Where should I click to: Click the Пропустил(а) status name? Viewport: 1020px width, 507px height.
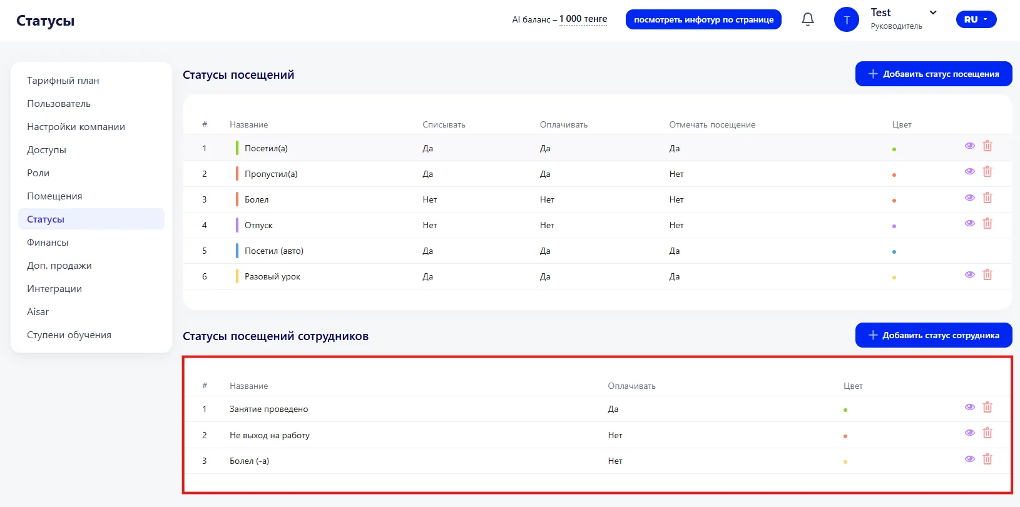(x=271, y=174)
